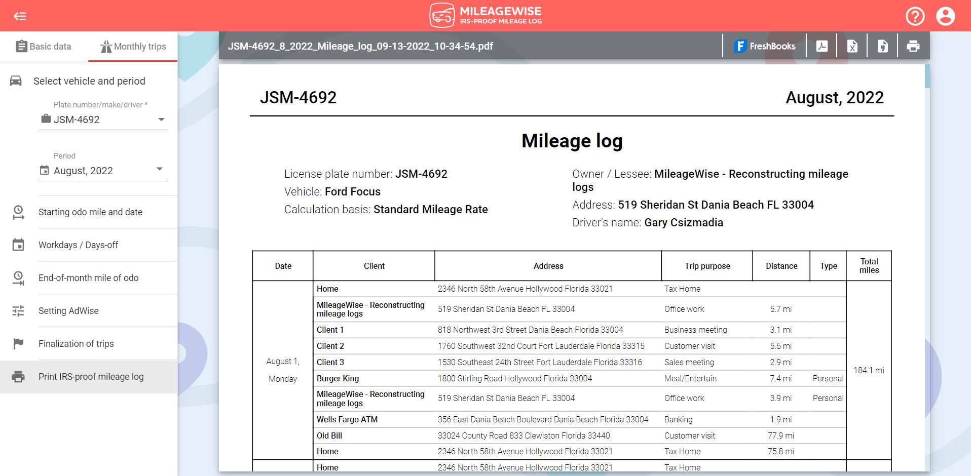The height and width of the screenshot is (476, 971).
Task: Select vehicle and period heading
Action: 89,81
